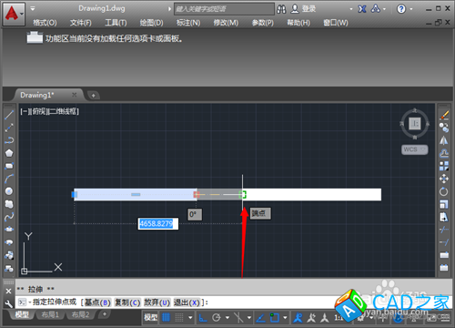This screenshot has height=328, width=455.
Task: Open the object snap settings dropdown arrow
Action: pyautogui.click(x=285, y=318)
